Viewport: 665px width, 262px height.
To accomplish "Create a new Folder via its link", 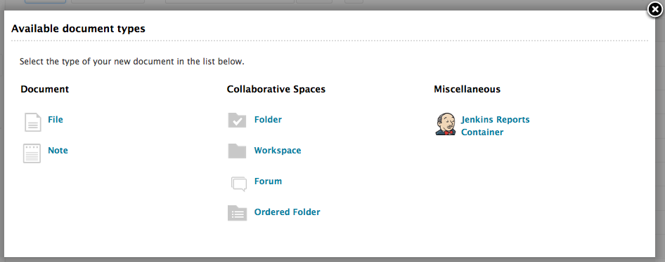I will (268, 120).
